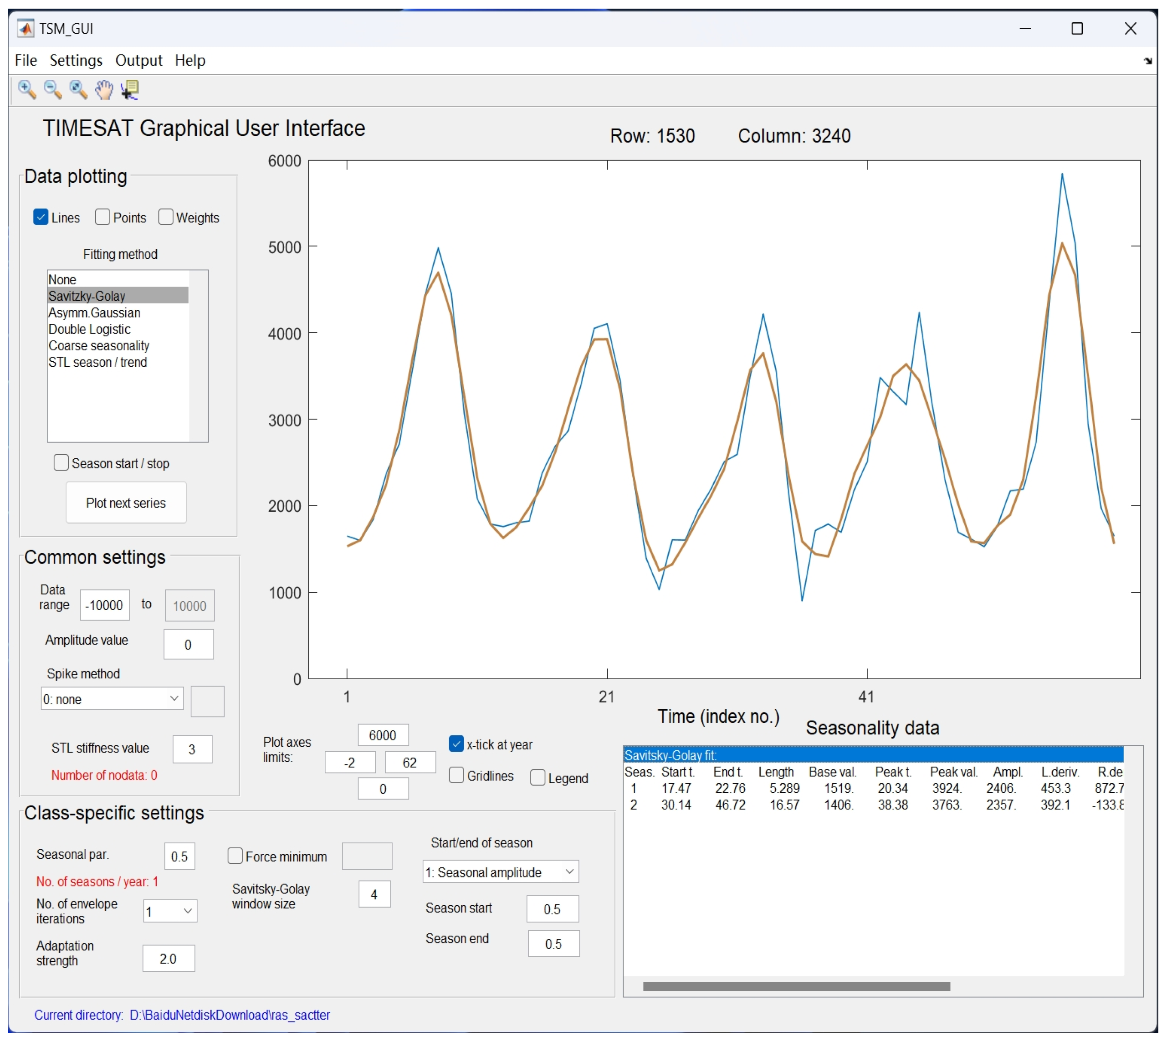
Task: Activate the Pan hand tool
Action: tap(104, 90)
